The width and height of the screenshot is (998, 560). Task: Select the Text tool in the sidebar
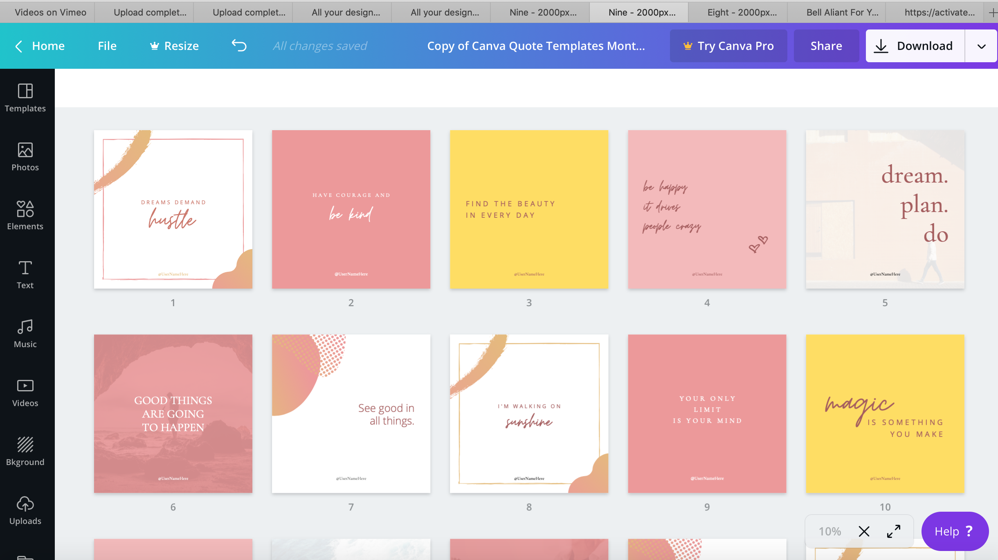point(25,274)
